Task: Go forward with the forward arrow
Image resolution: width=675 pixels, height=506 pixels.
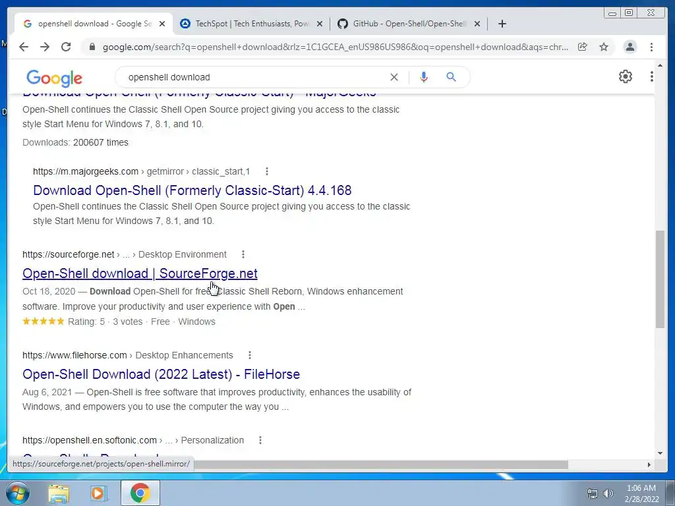Action: (x=45, y=47)
